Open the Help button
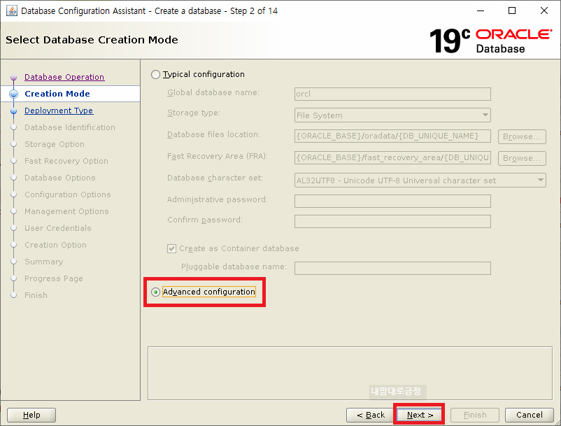 tap(31, 415)
